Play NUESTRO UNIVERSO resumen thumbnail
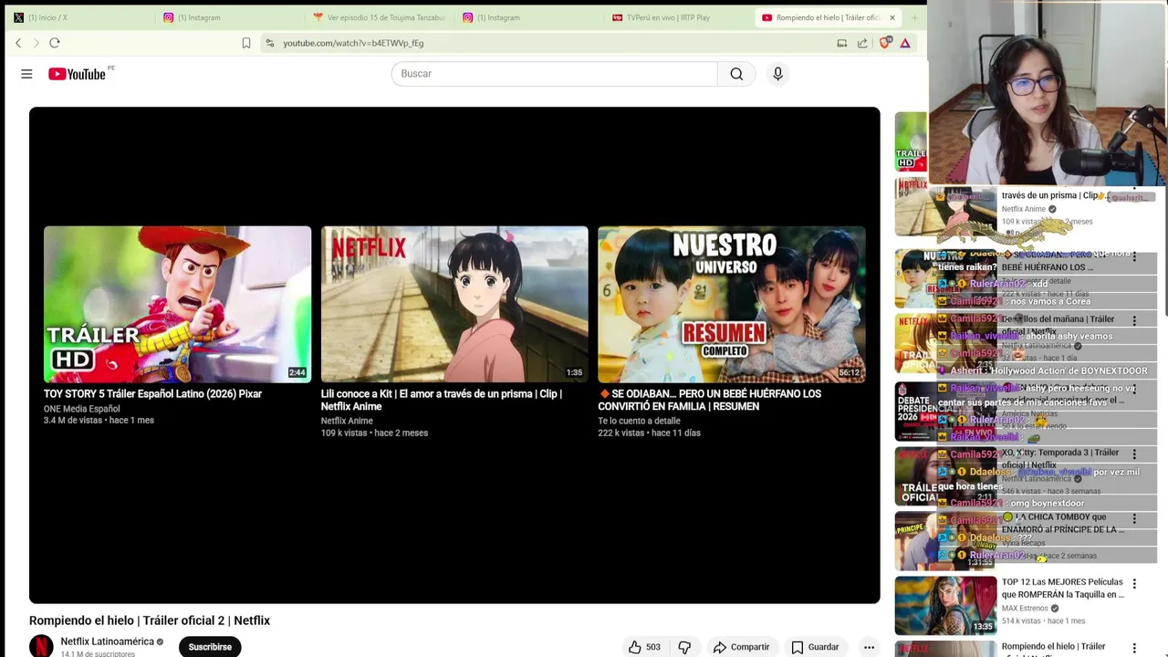This screenshot has width=1168, height=657. tap(731, 304)
